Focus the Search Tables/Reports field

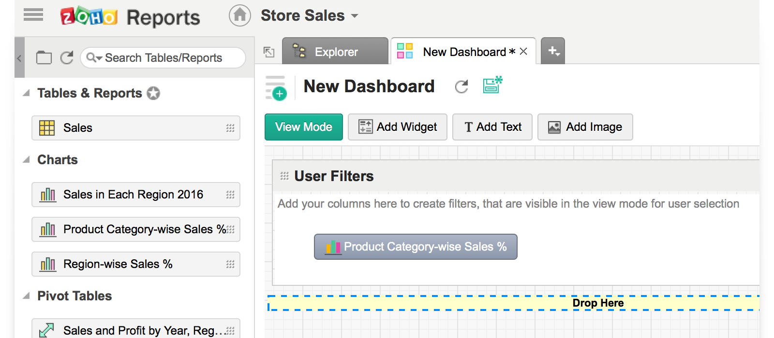coord(164,58)
